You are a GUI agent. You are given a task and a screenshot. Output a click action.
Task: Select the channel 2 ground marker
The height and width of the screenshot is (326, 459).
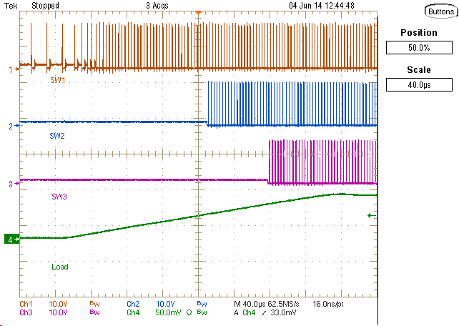coord(11,127)
